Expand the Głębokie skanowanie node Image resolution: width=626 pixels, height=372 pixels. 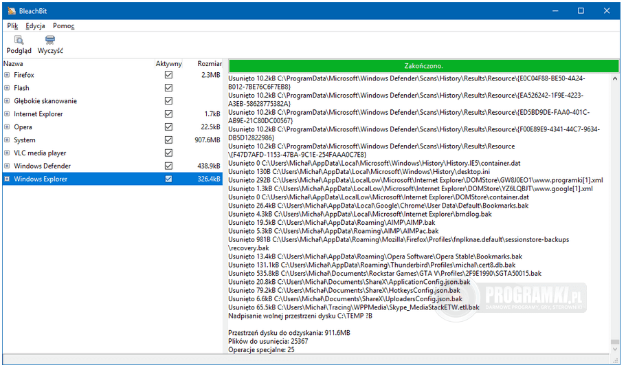7,100
